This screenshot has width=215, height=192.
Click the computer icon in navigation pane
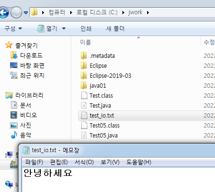click(9, 155)
